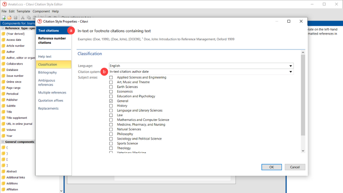Check Sociology and Political Science
Screen dimensions: 343x193
[x=111, y=139]
